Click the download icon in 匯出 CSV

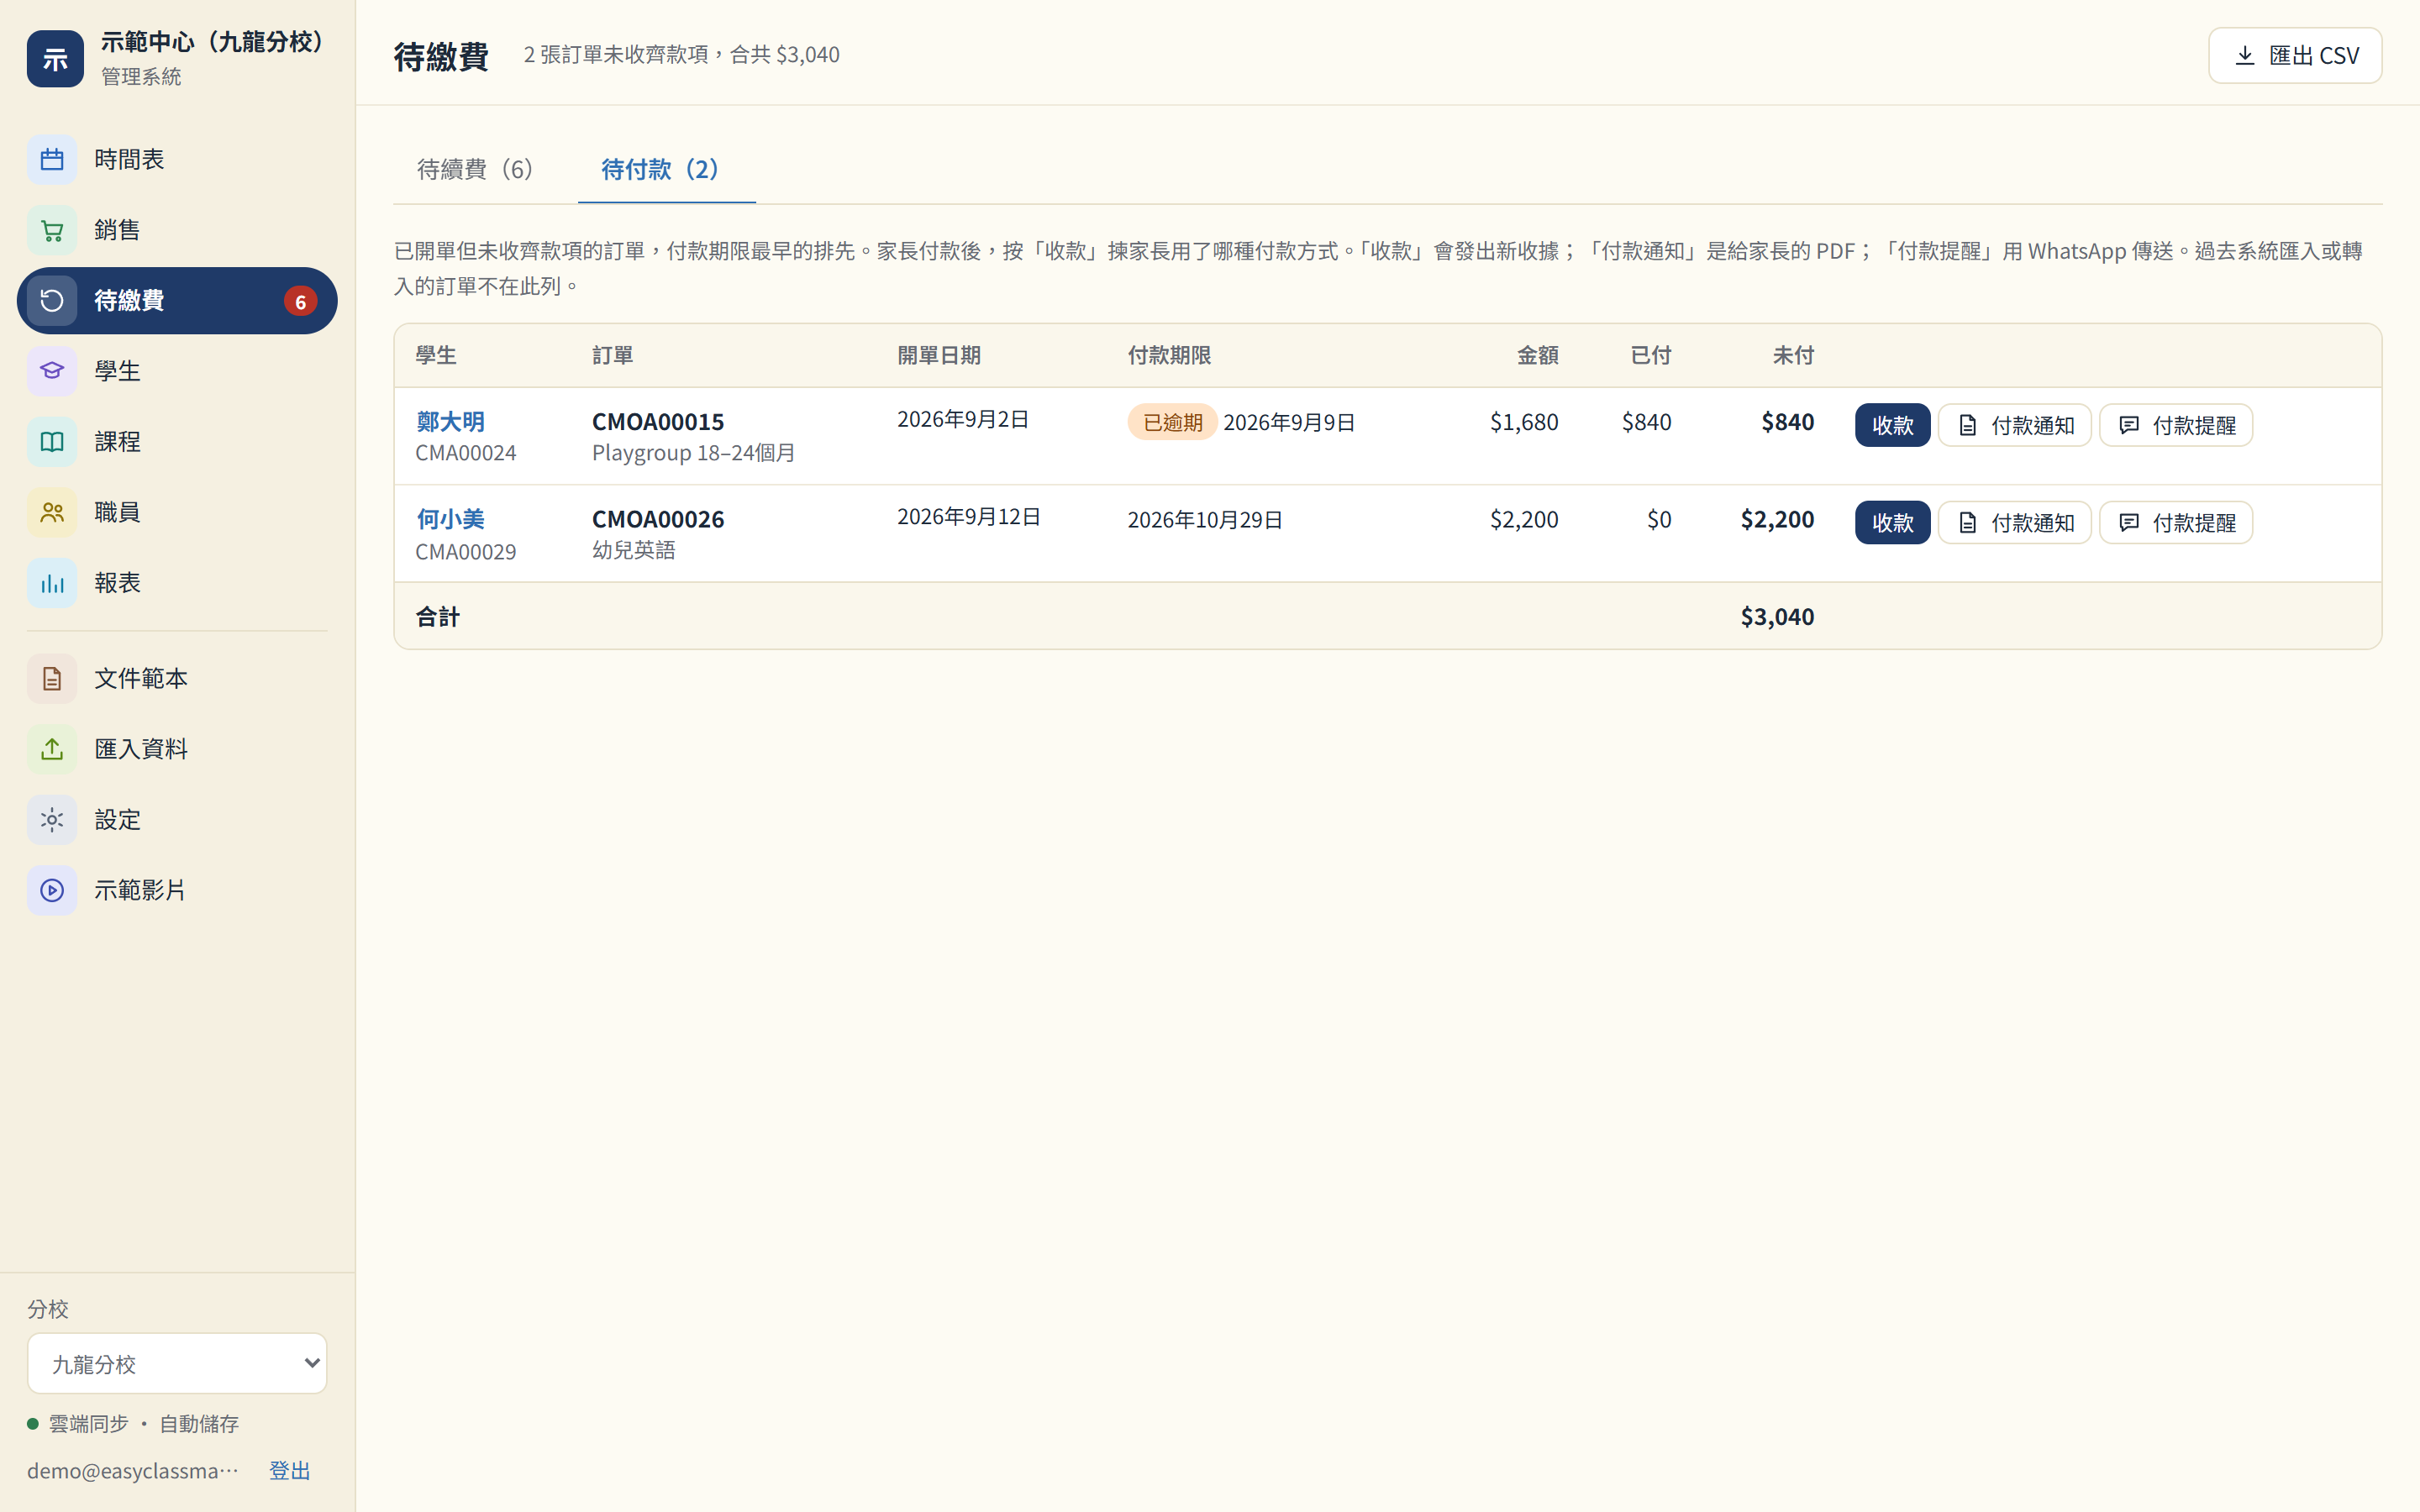click(2245, 55)
